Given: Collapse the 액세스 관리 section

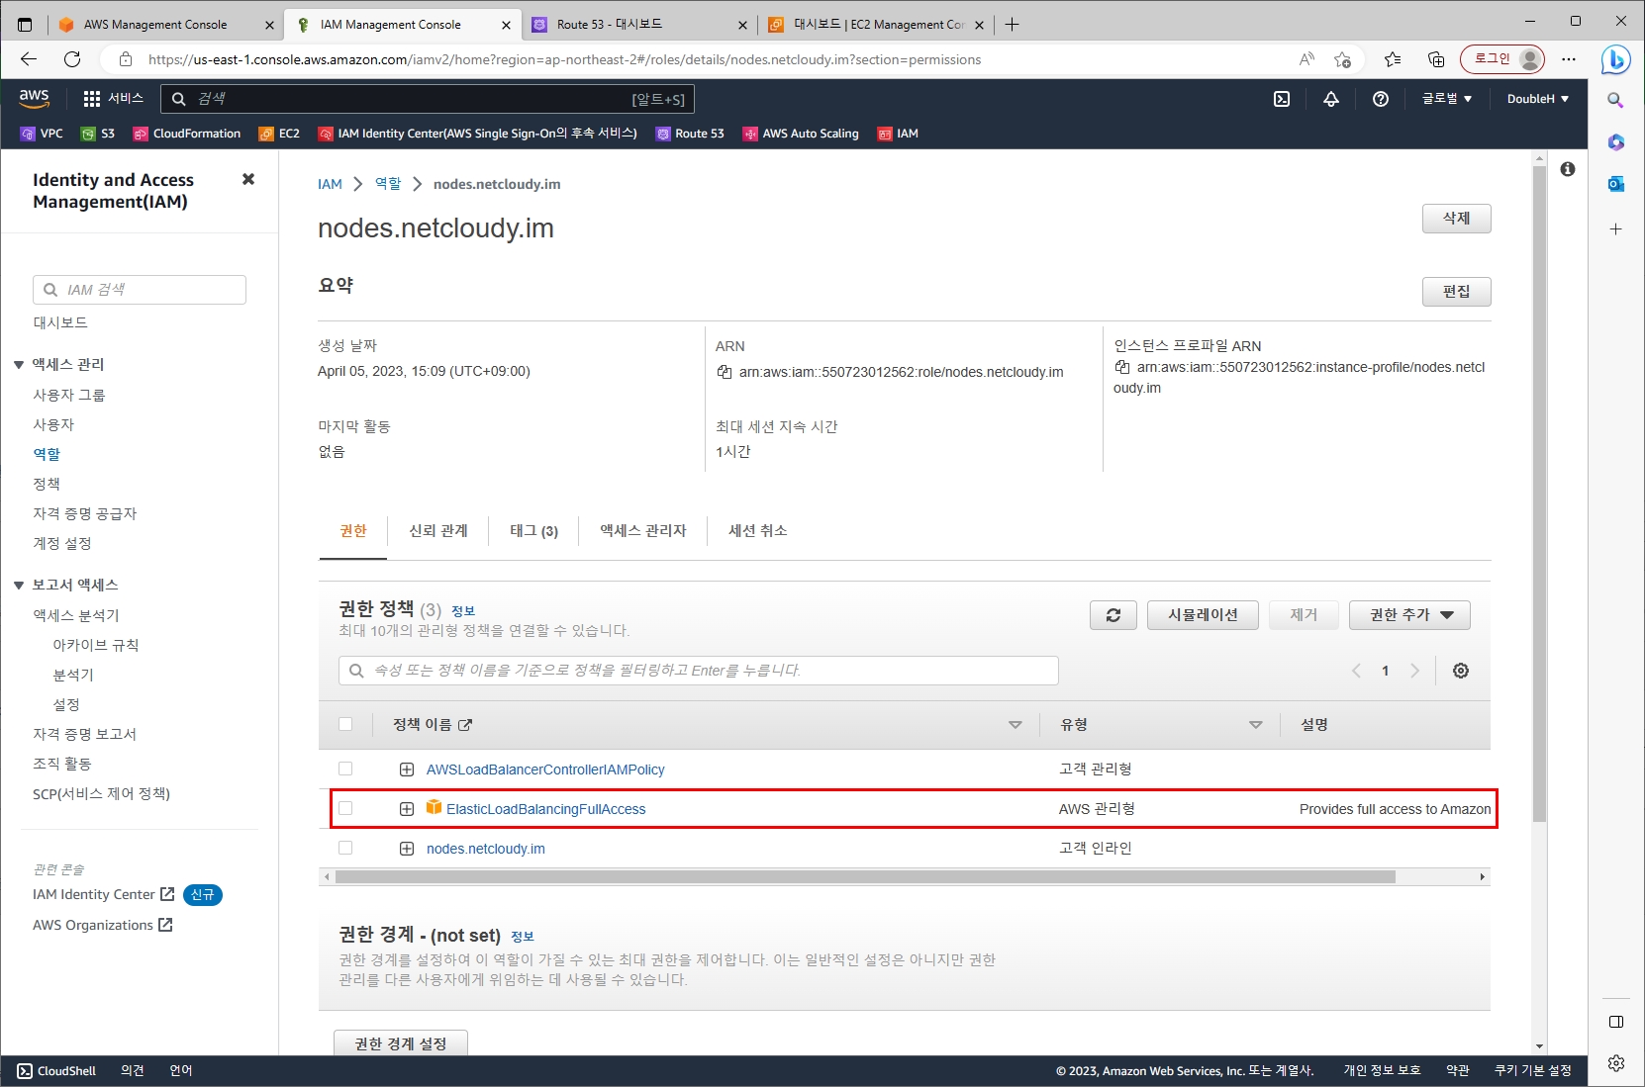Looking at the screenshot, I should tap(19, 365).
